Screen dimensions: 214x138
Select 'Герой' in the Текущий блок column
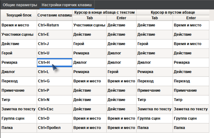pos(19,53)
